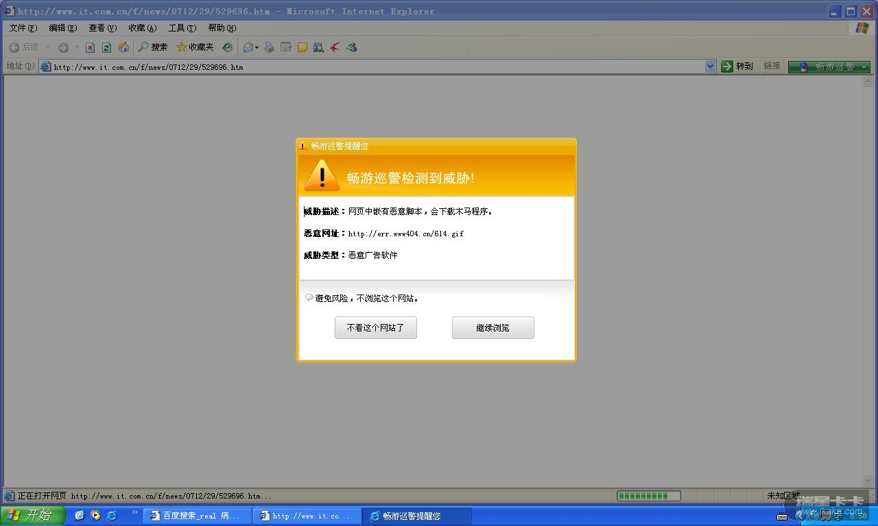
Task: Click the Messenger icon in the toolbar
Action: tap(352, 47)
